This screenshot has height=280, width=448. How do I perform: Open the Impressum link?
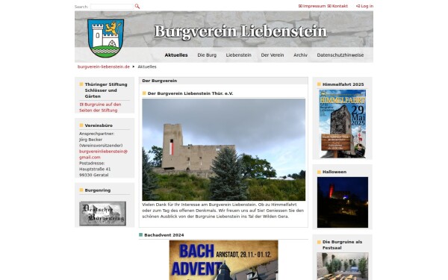pyautogui.click(x=311, y=6)
